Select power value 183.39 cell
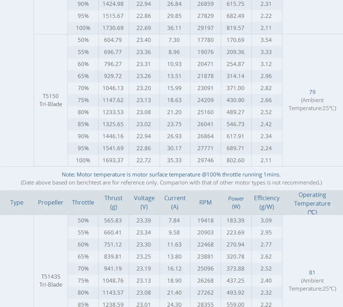Viewport: 343px width, 307px height. 236,221
